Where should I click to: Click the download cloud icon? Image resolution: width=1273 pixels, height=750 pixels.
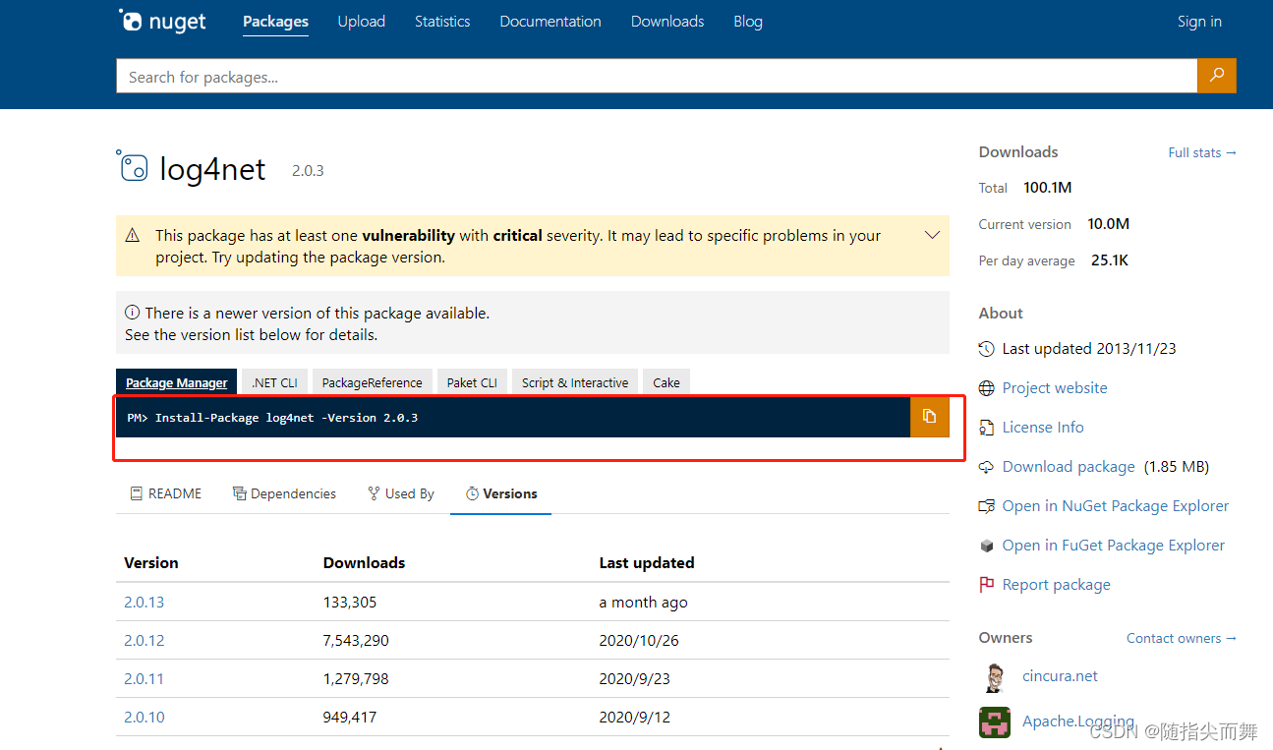[x=987, y=467]
